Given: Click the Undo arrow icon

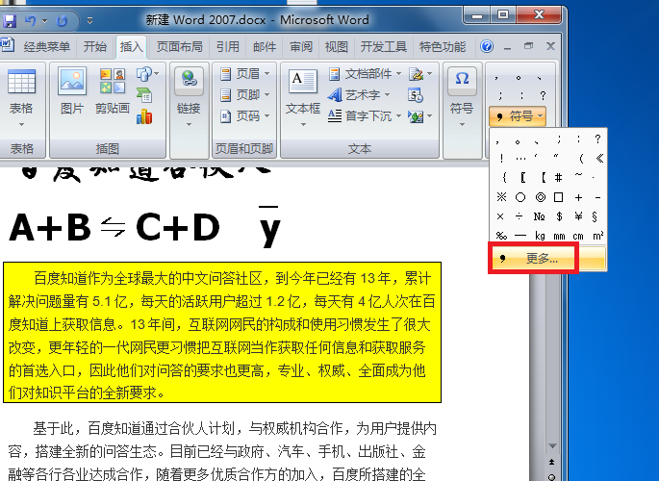Looking at the screenshot, I should pyautogui.click(x=30, y=20).
